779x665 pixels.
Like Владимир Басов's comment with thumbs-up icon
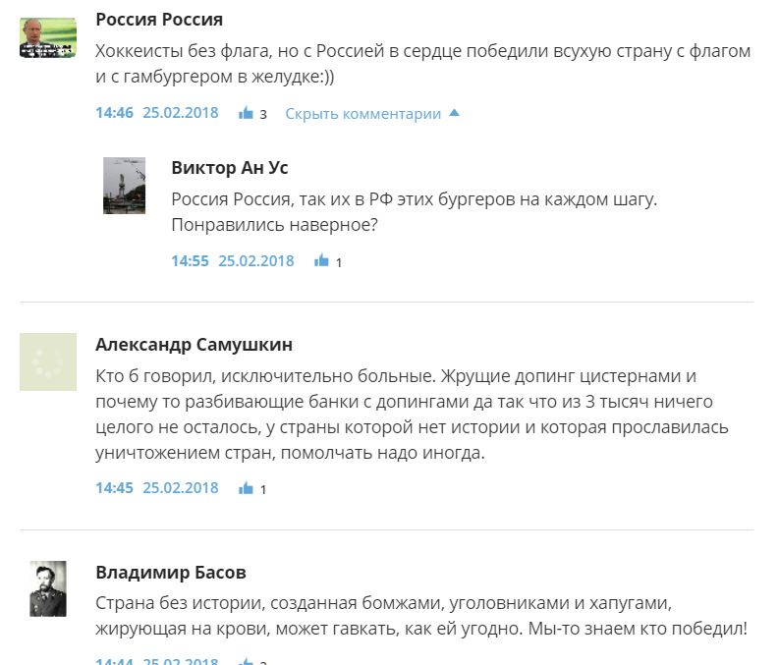(246, 661)
